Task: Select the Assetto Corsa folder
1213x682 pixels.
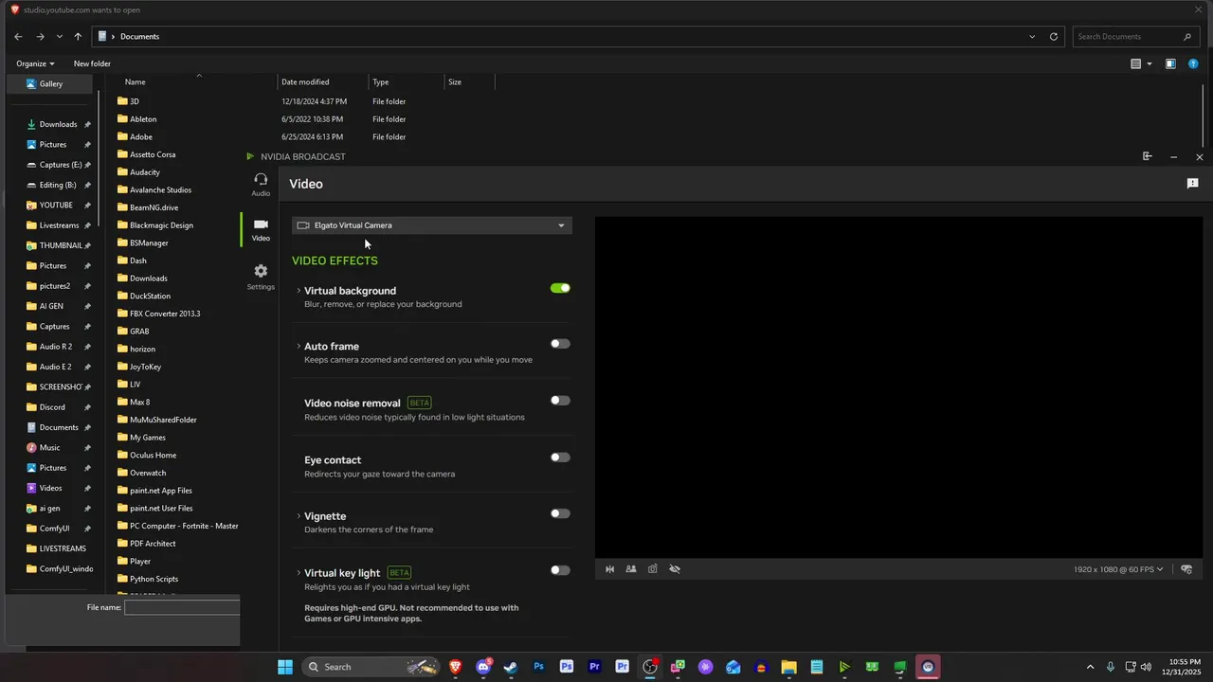Action: tap(153, 154)
